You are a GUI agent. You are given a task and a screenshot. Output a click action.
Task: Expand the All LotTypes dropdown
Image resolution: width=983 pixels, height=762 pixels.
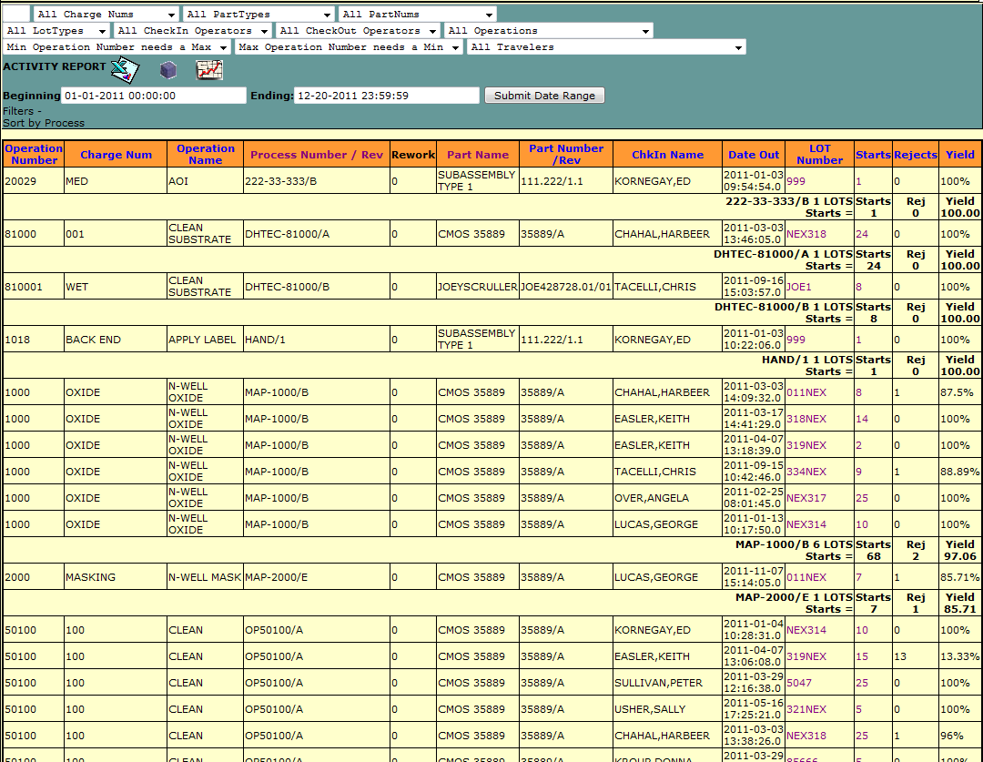click(56, 30)
